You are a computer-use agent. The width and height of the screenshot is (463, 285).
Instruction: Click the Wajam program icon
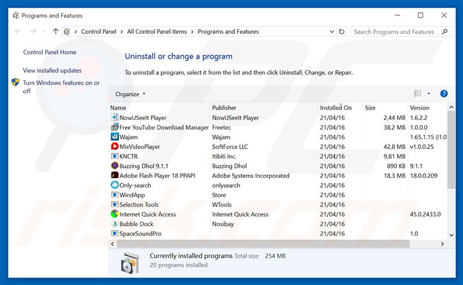[114, 137]
